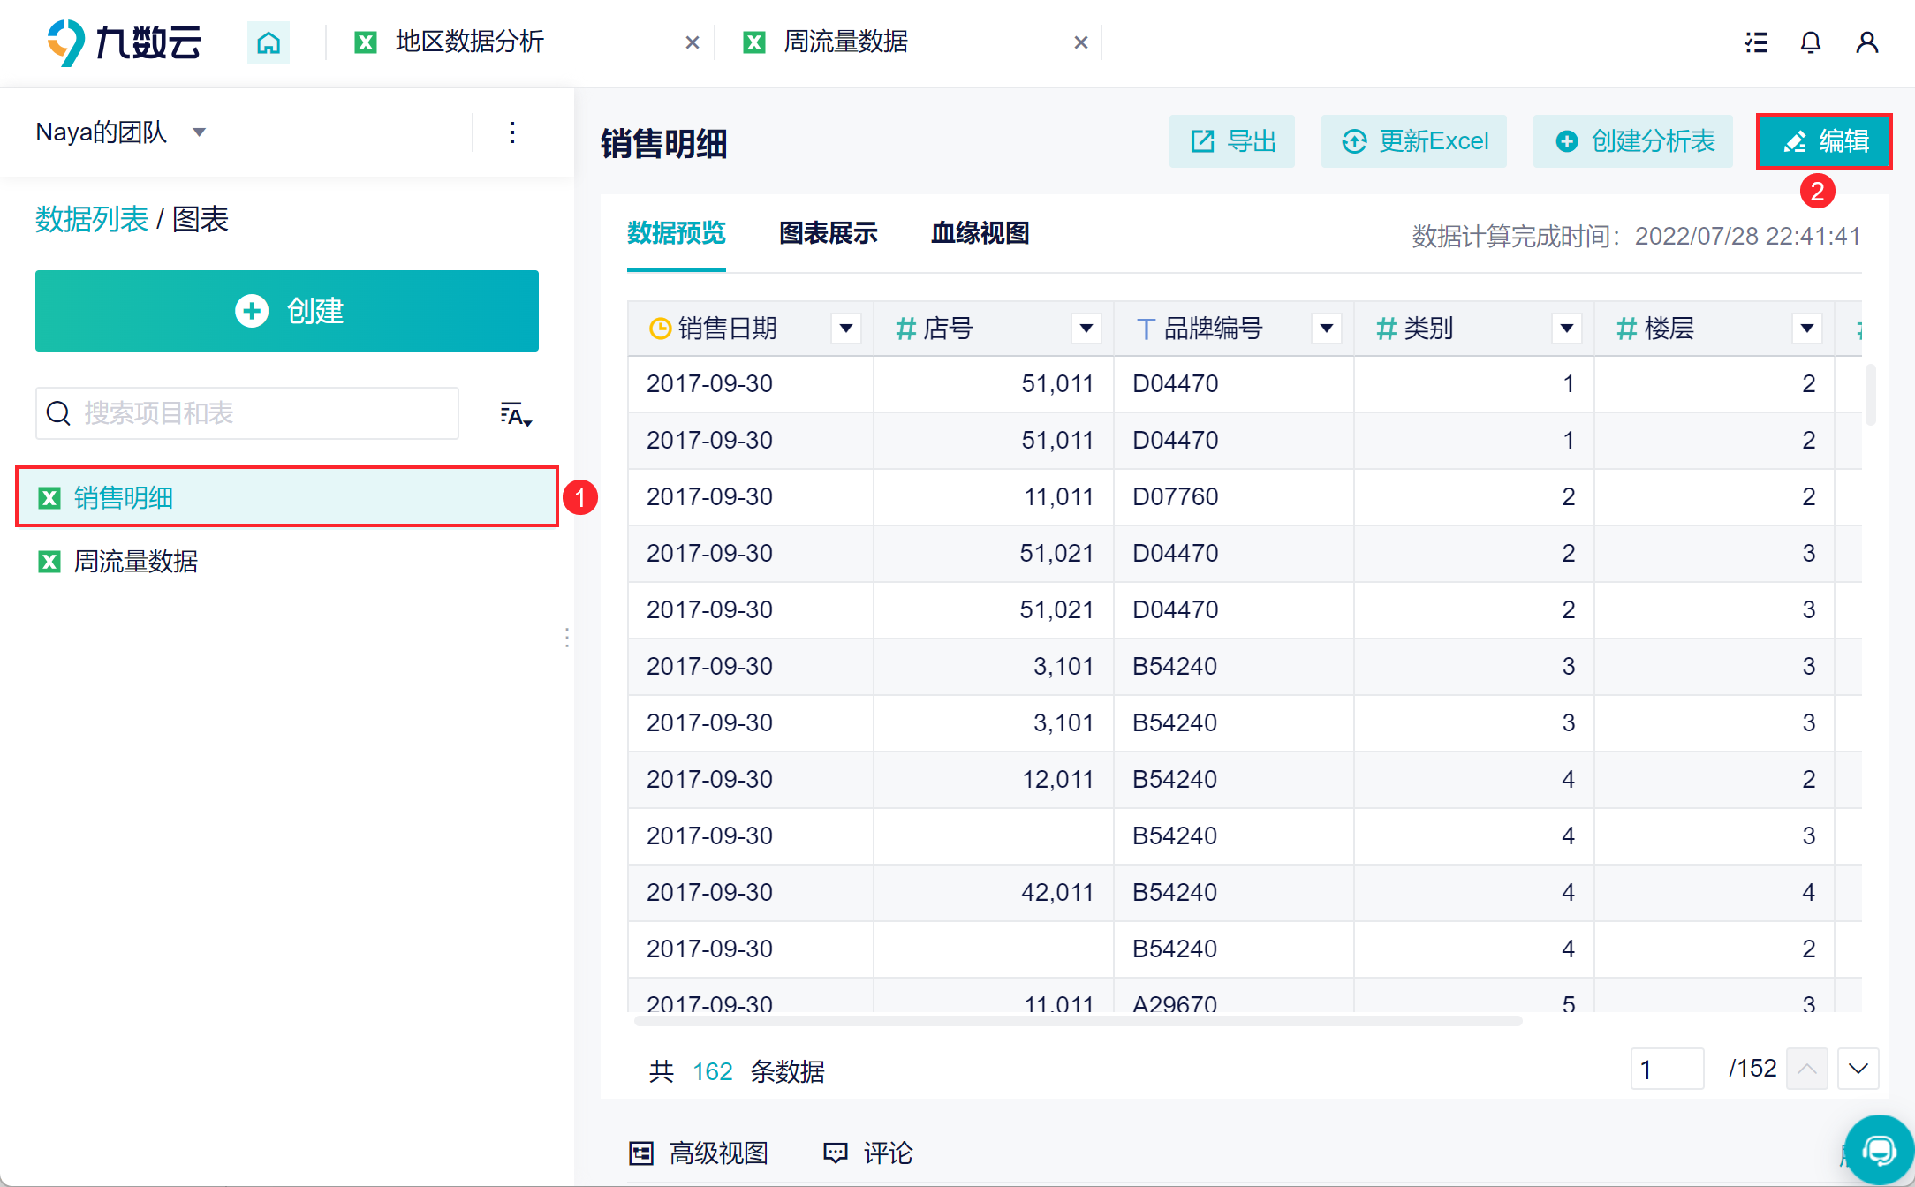Click the 更新Excel button
The width and height of the screenshot is (1915, 1187).
point(1415,141)
